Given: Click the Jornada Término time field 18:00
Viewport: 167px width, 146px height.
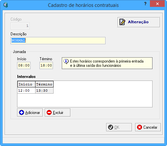Looking at the screenshot, I should click(46, 65).
